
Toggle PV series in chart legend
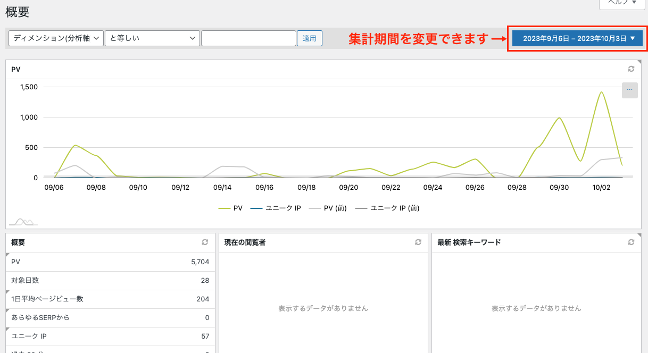click(231, 208)
